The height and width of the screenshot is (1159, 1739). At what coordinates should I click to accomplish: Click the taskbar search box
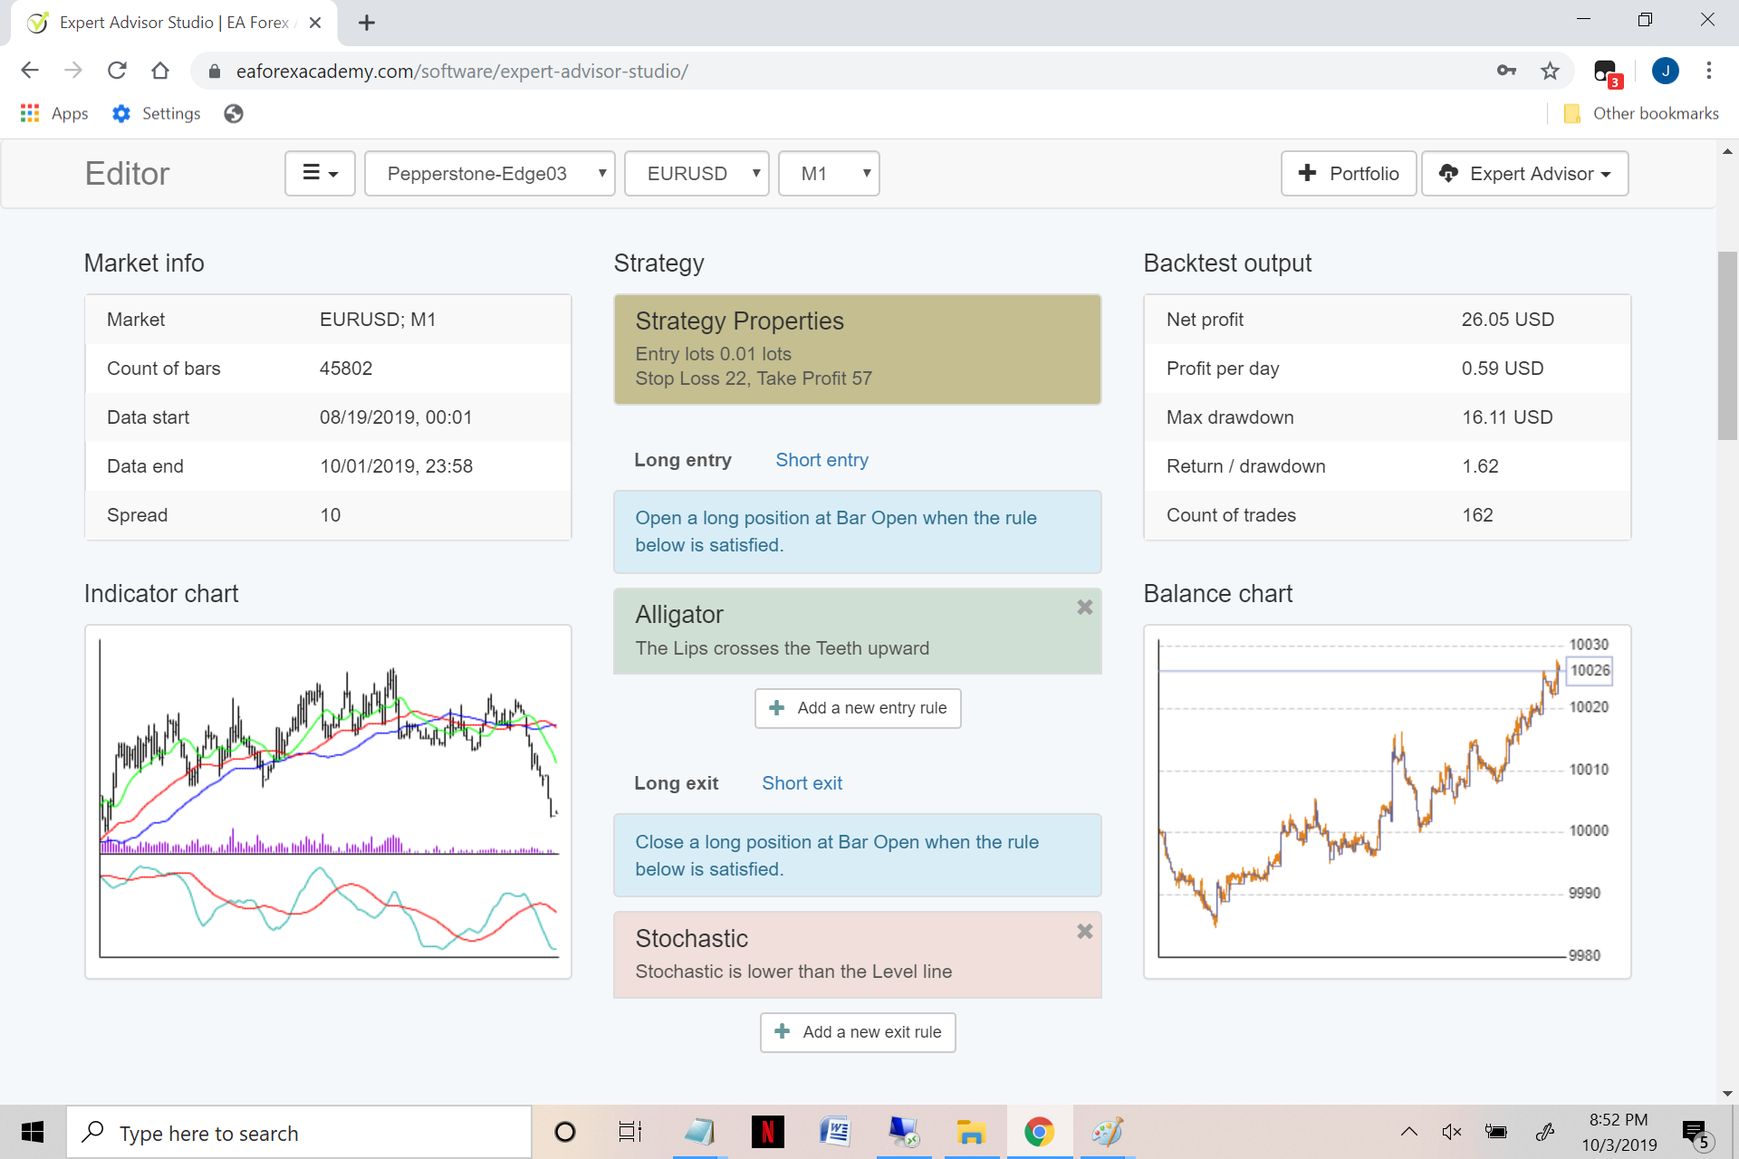299,1132
